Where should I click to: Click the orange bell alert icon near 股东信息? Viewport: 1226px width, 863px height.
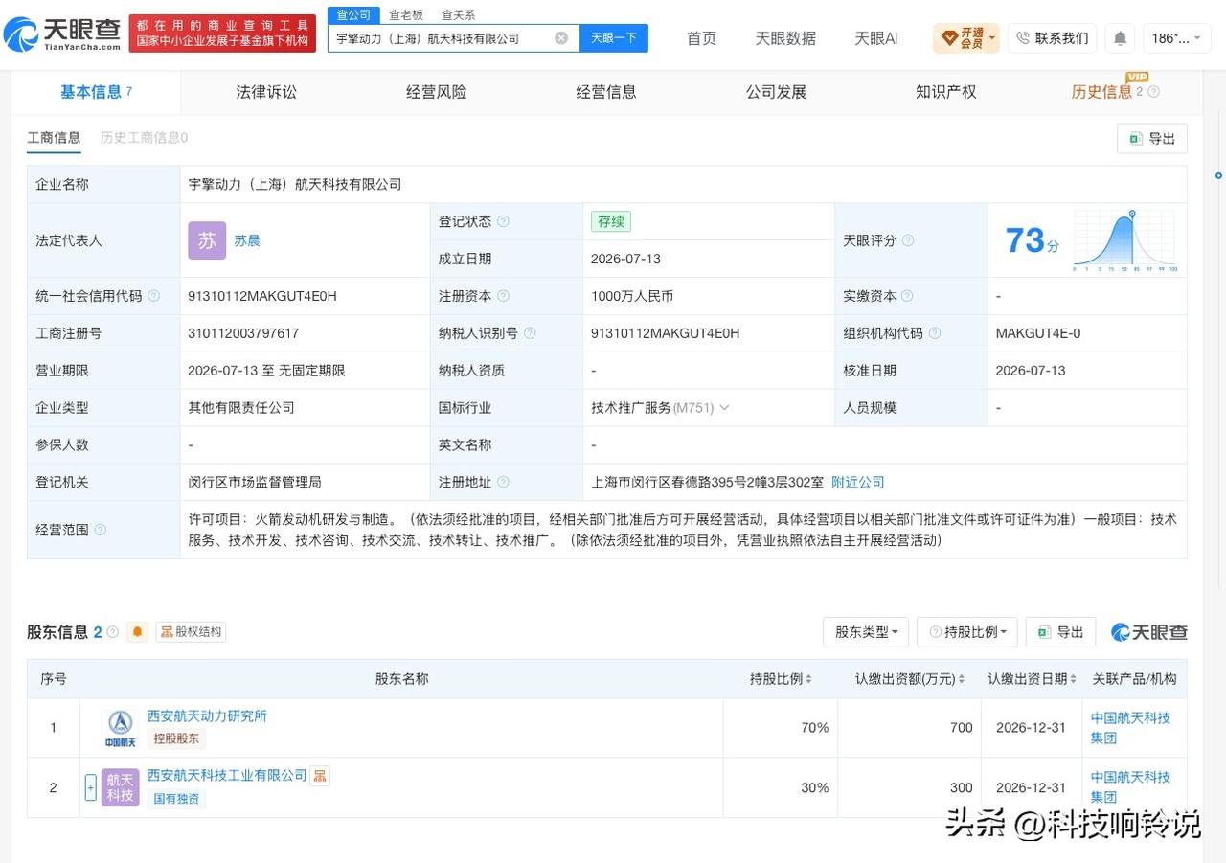click(138, 632)
